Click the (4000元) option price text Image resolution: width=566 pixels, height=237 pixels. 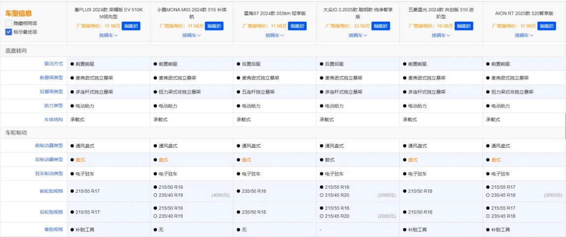pos(220,195)
